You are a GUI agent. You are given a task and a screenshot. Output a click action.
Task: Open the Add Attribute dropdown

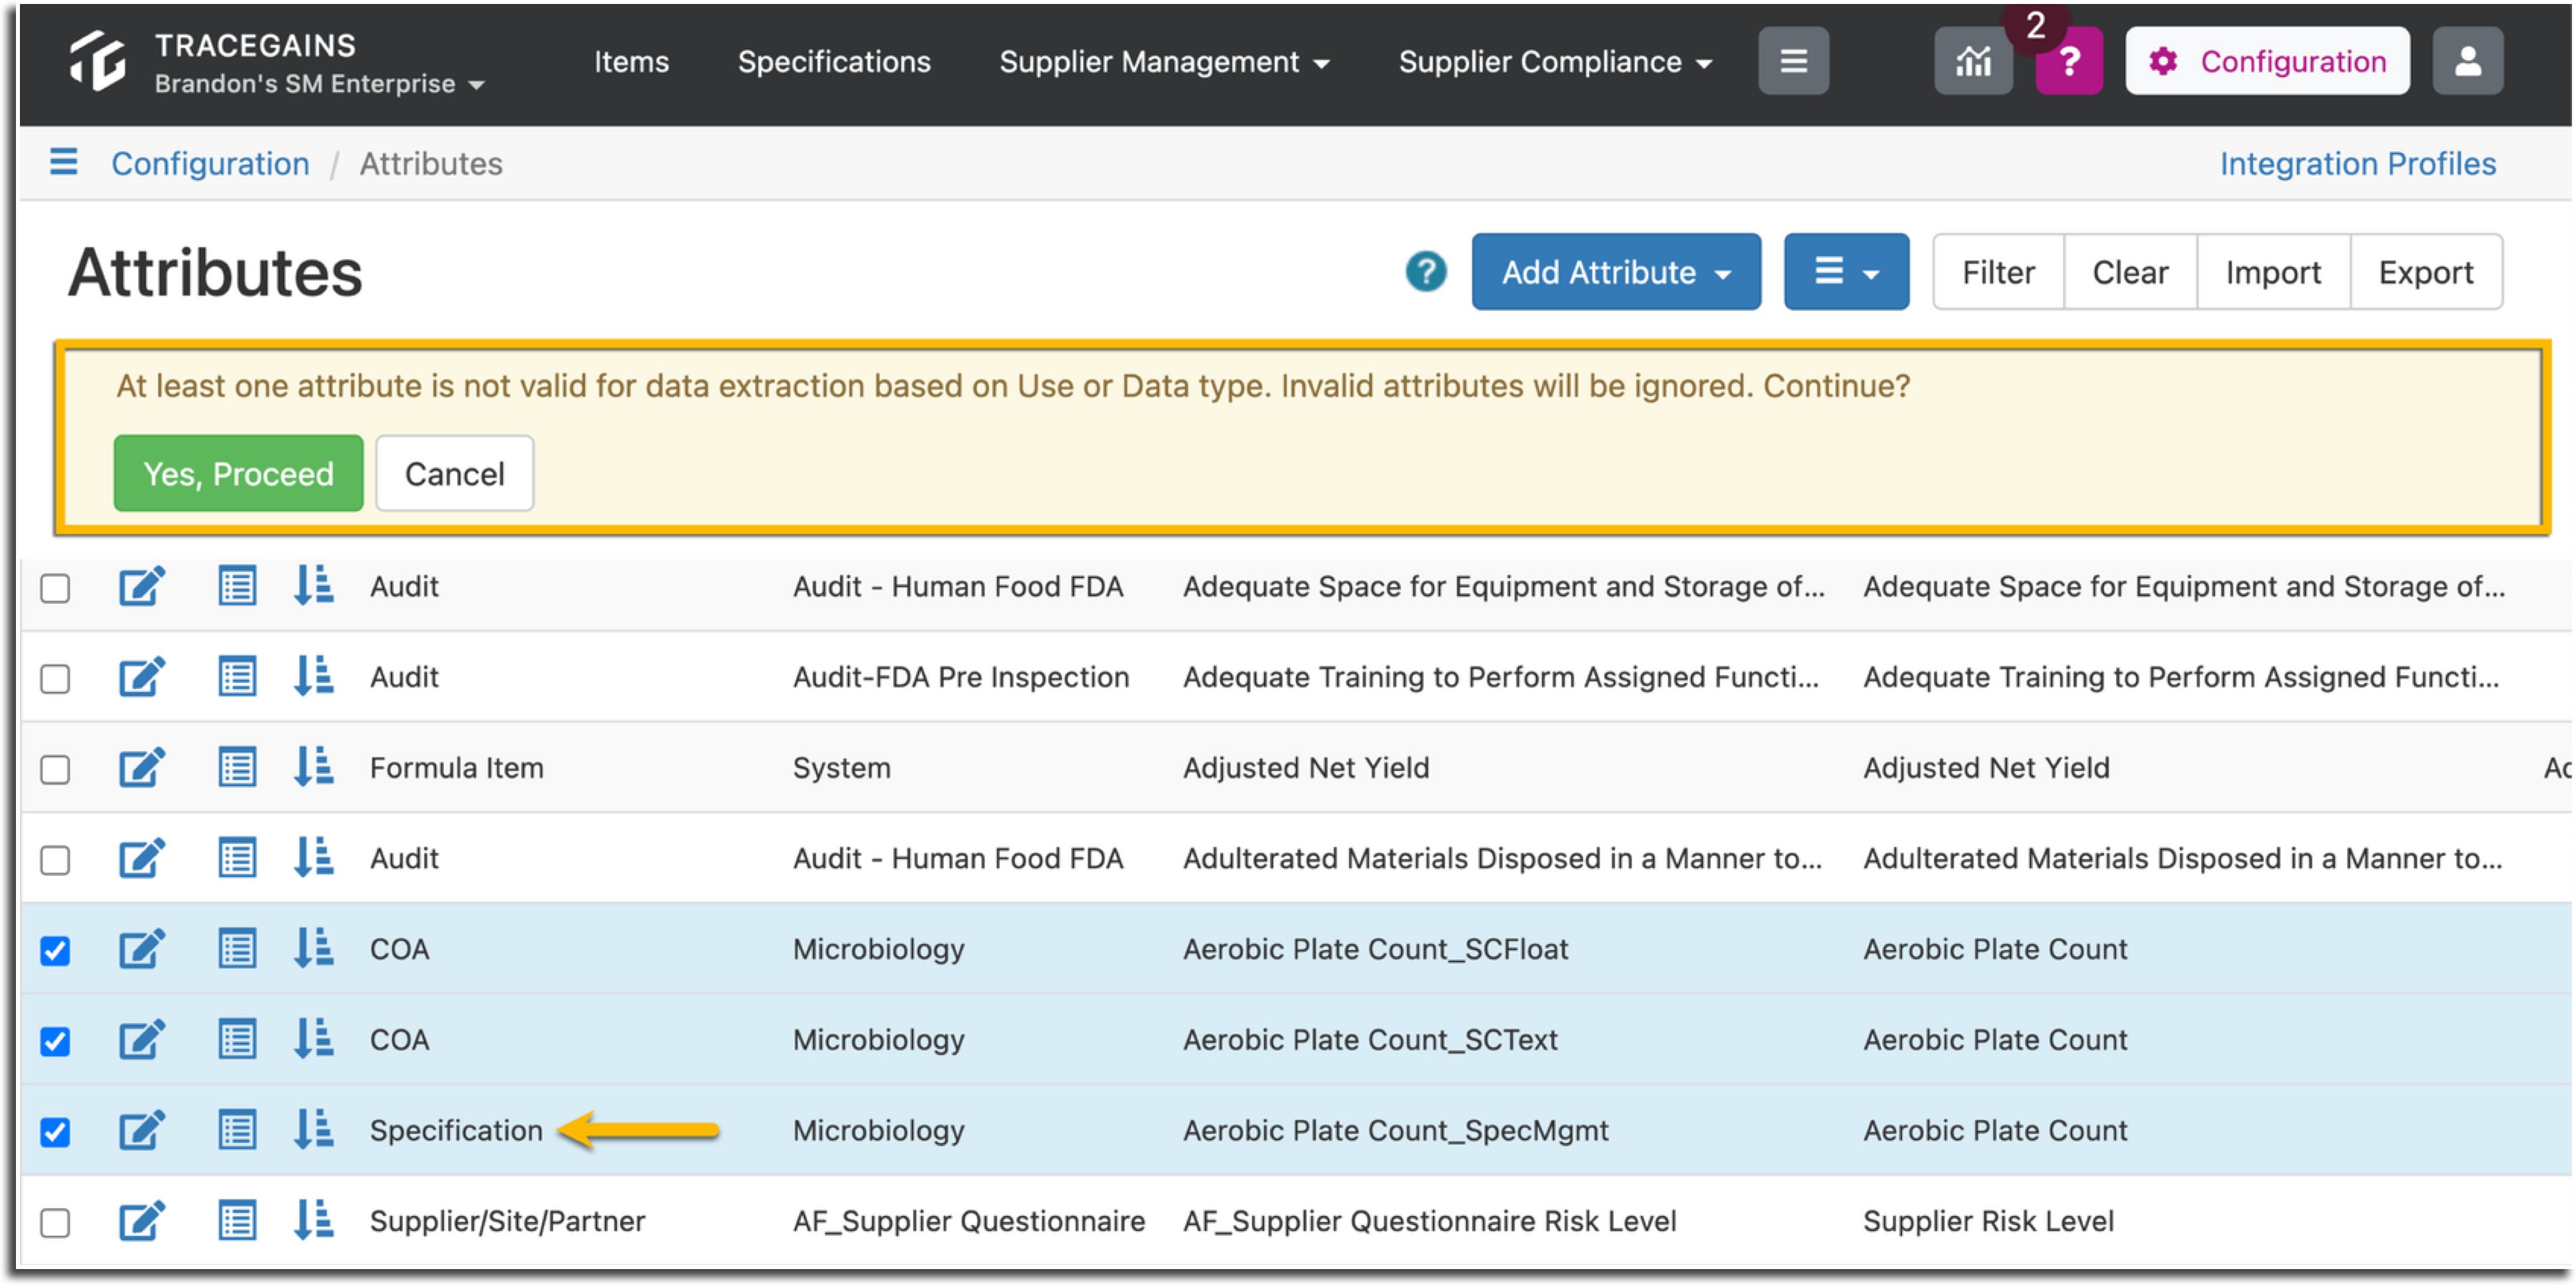1616,272
